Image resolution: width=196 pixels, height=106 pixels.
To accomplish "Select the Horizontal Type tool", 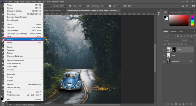I will pos(3,74).
